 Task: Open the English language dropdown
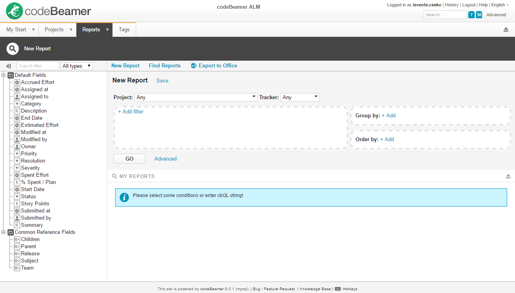[500, 5]
